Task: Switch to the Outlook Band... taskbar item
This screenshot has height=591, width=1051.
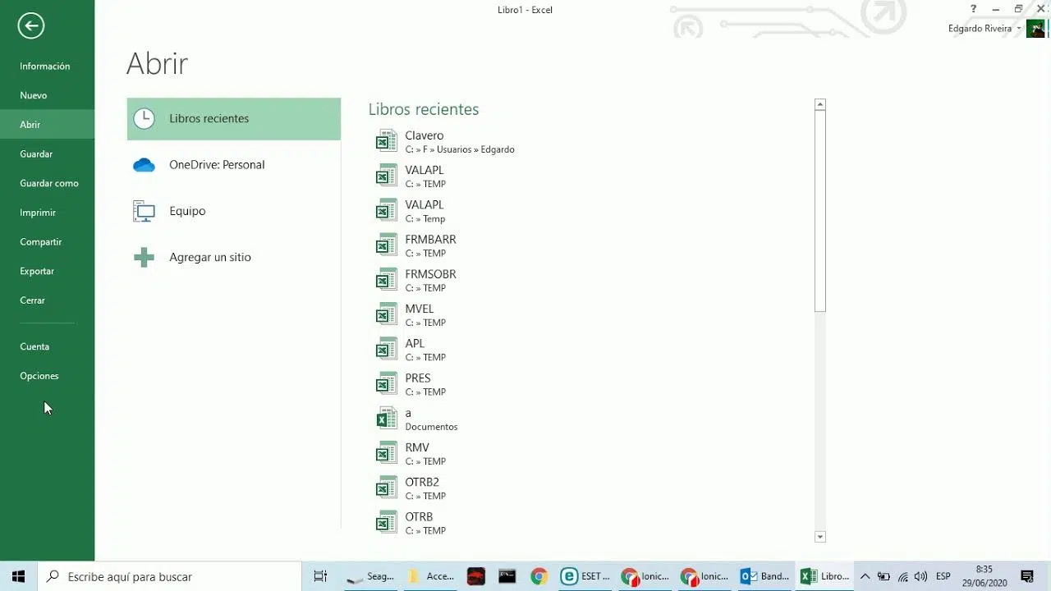Action: point(765,576)
